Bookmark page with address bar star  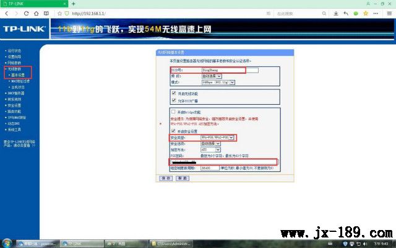coord(59,14)
